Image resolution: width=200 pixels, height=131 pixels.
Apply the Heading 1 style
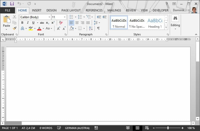click(155, 23)
